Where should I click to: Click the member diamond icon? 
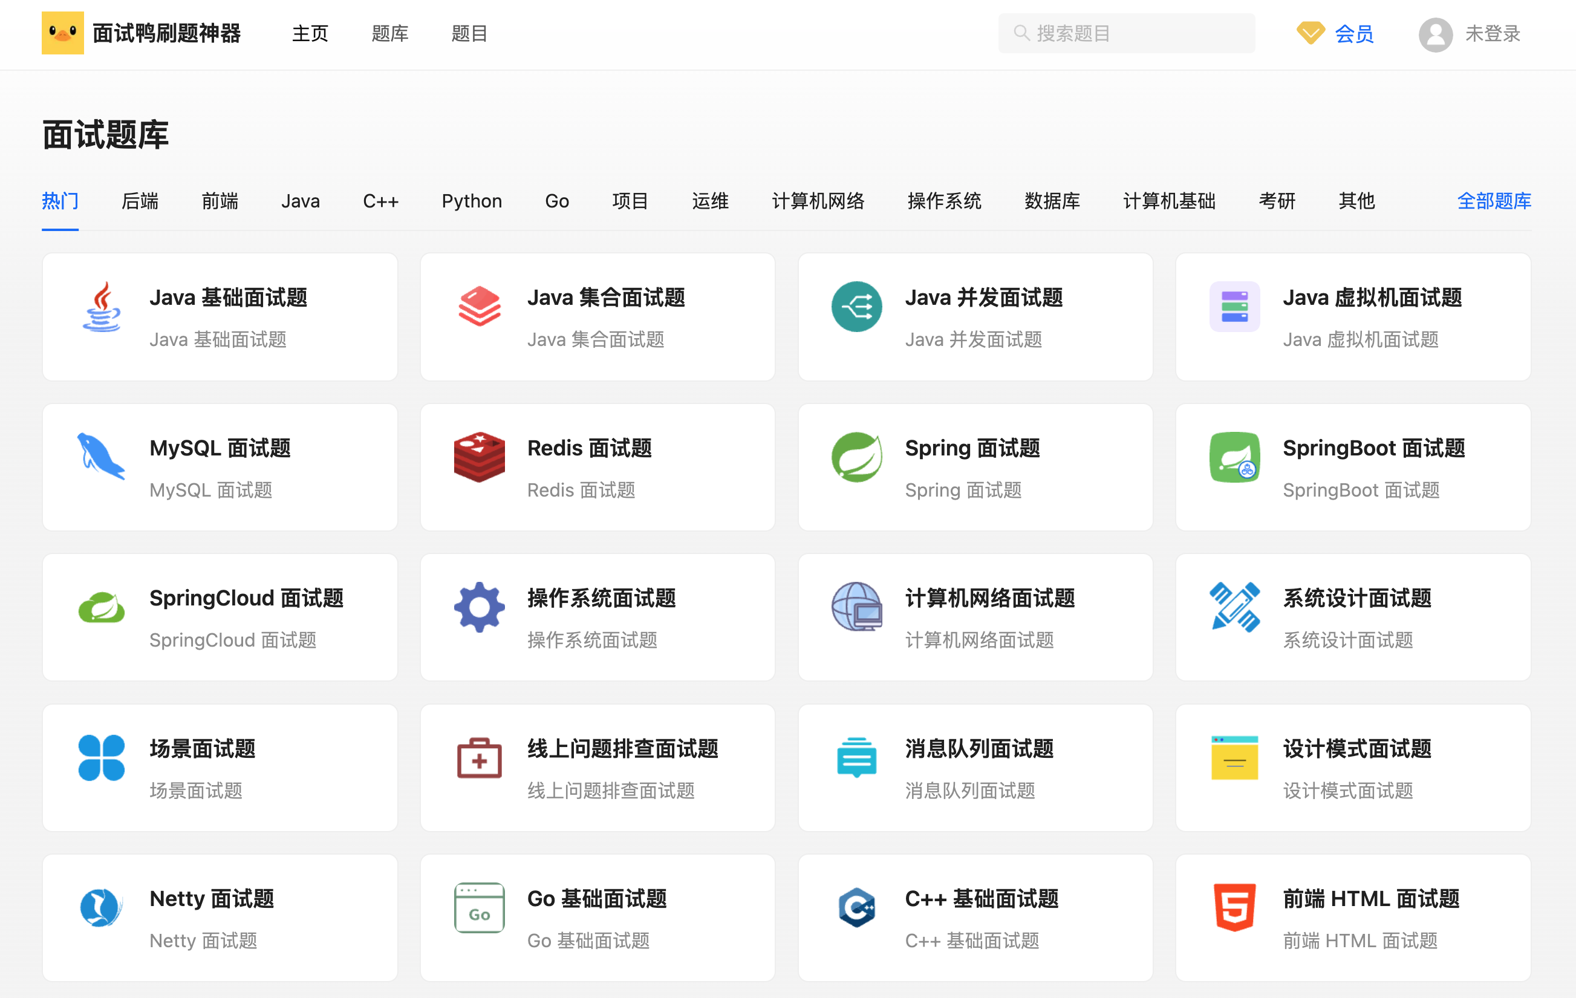click(1311, 33)
